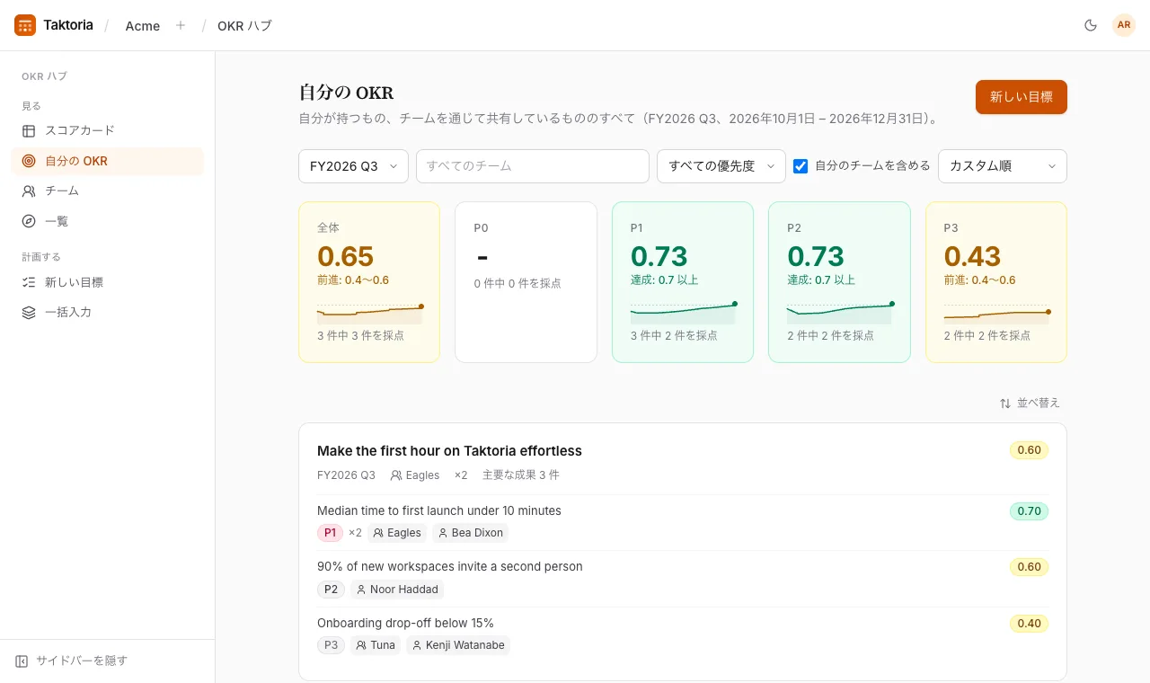Click the sort arrows icon beside 並べ替え
1150x683 pixels.
1005,404
